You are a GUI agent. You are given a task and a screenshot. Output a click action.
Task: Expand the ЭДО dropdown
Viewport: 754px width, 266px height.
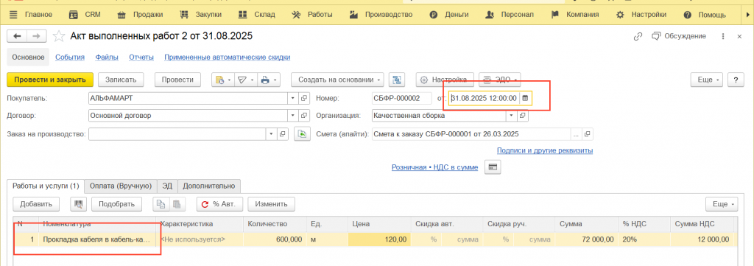coord(500,80)
